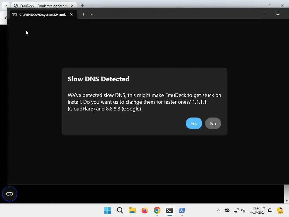
Task: Open the Copilot preview icon
Action: click(x=280, y=210)
